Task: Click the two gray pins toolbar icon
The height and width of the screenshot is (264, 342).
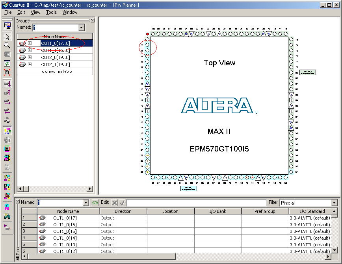Action: [x=7, y=120]
